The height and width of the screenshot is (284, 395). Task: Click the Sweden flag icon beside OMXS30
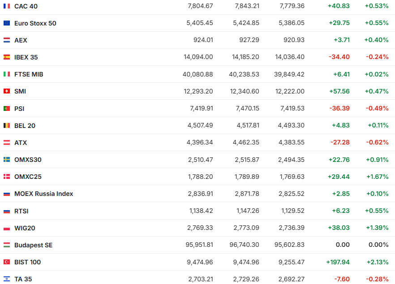[x=7, y=160]
